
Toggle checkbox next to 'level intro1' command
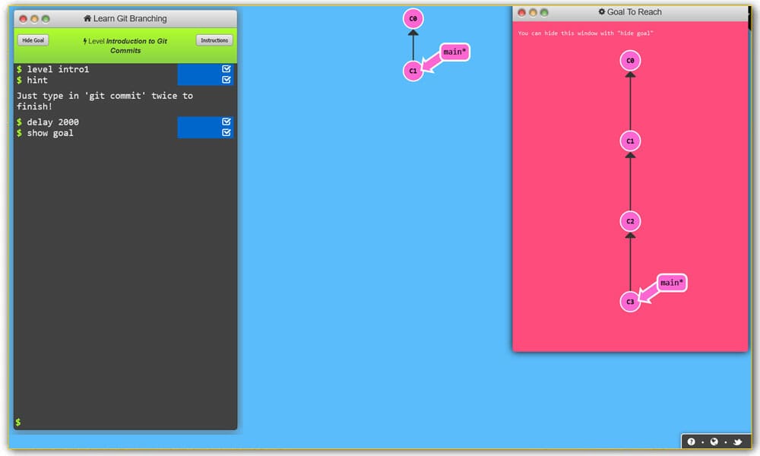(226, 69)
